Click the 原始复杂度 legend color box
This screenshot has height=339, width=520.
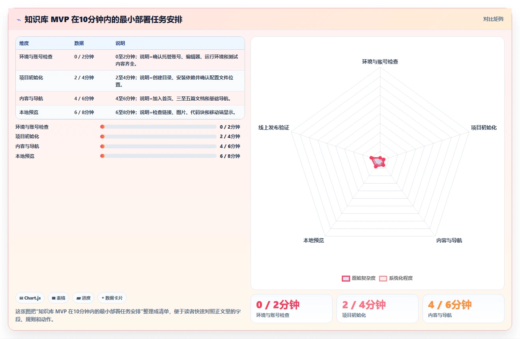point(346,278)
